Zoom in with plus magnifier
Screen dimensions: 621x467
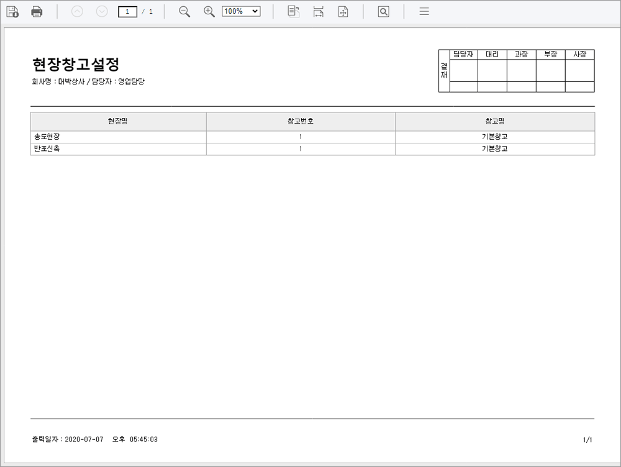pyautogui.click(x=209, y=11)
